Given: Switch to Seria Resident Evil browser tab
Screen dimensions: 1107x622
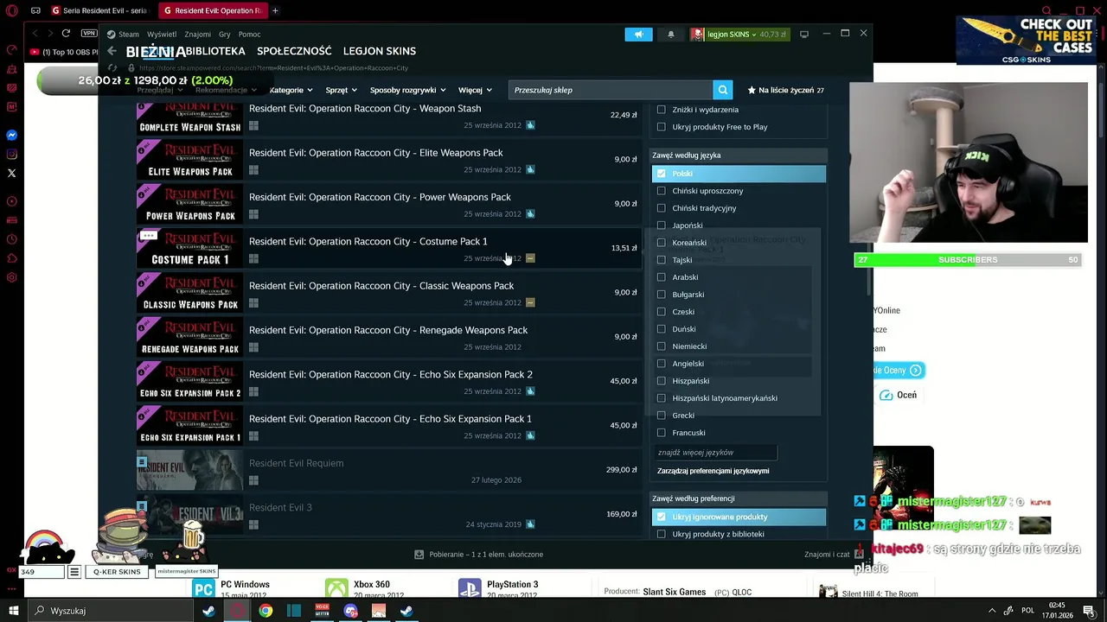Looking at the screenshot, I should (x=99, y=10).
